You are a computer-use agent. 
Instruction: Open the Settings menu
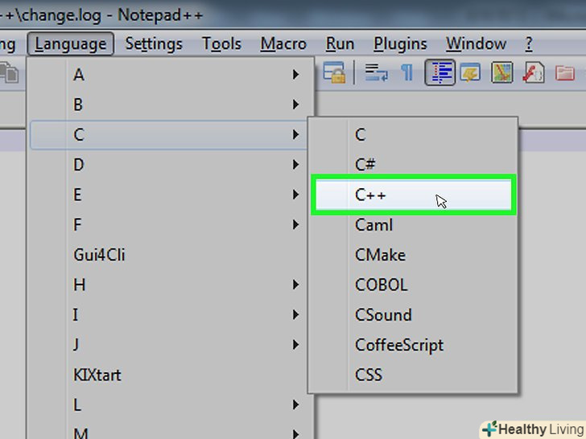point(154,44)
